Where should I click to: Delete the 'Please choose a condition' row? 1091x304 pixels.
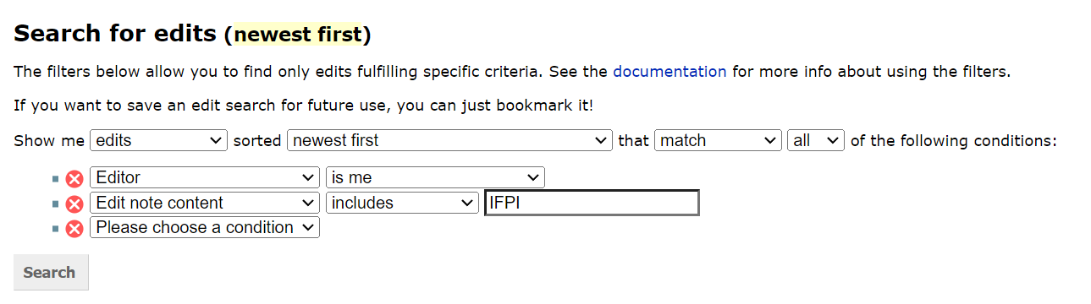pyautogui.click(x=74, y=228)
